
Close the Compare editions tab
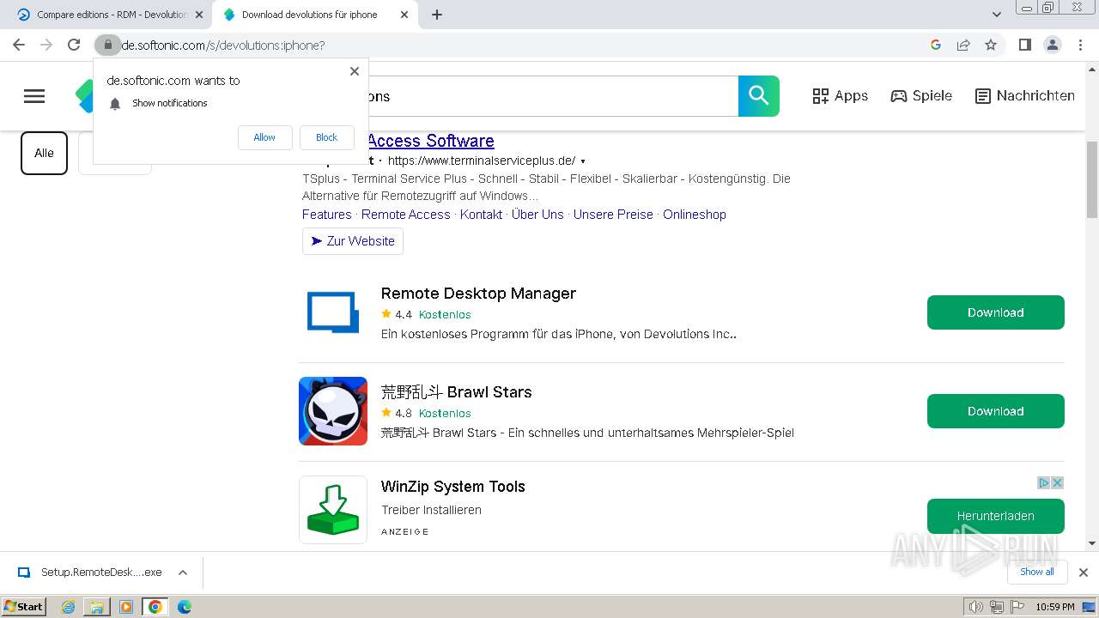(199, 15)
